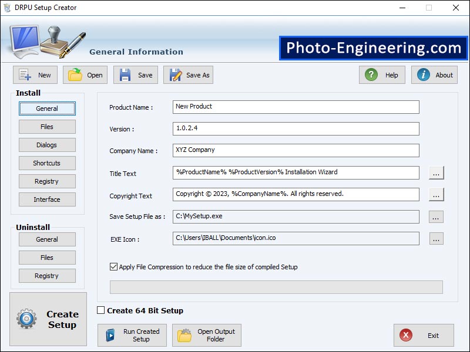The height and width of the screenshot is (352, 470).
Task: Switch to the Dialogs install section
Action: (47, 145)
